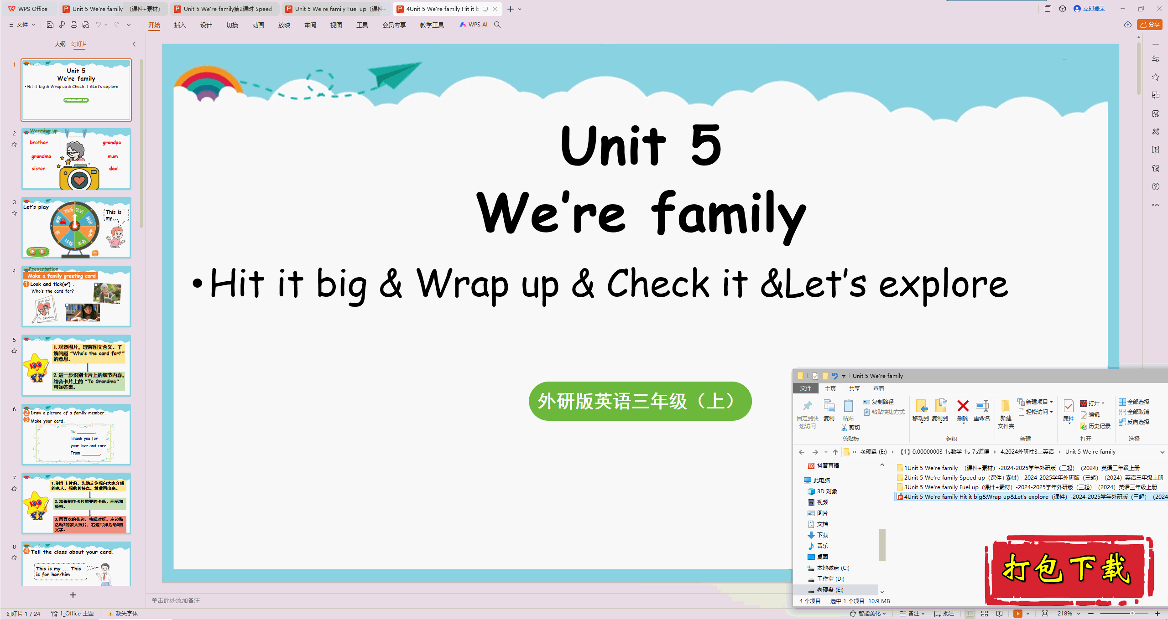Click the cloud sync icon near Share
This screenshot has width=1168, height=620.
click(x=1128, y=25)
